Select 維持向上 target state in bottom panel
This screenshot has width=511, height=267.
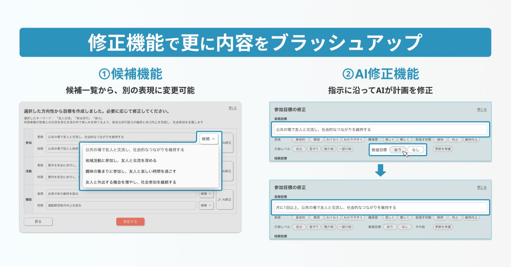pos(471,218)
